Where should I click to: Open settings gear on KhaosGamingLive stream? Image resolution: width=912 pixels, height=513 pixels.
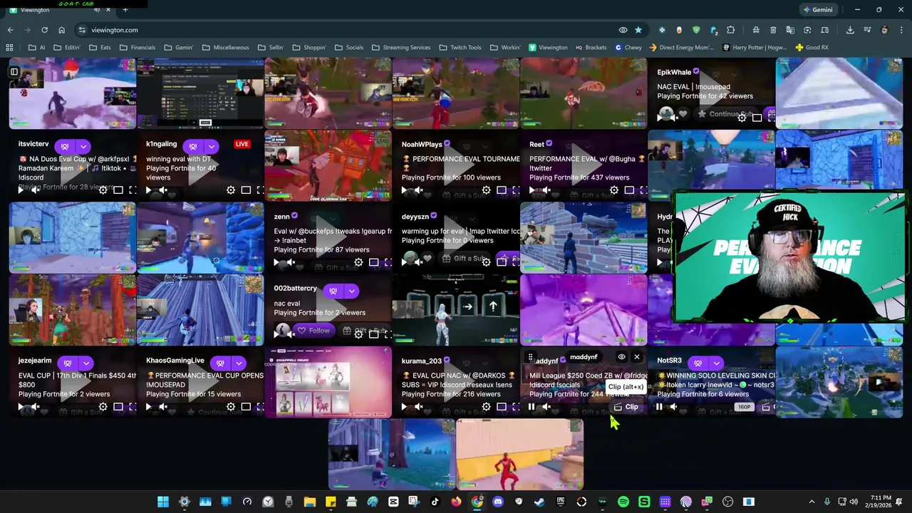[231, 407]
